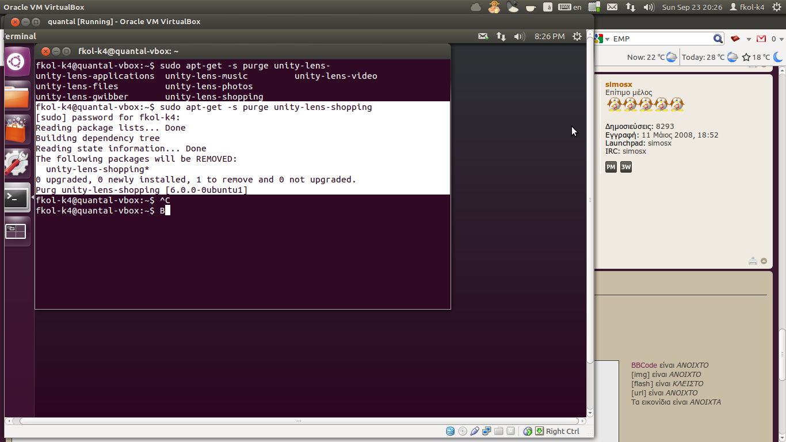Open Files manager from the guest launcher
786x442 pixels.
pyautogui.click(x=16, y=96)
